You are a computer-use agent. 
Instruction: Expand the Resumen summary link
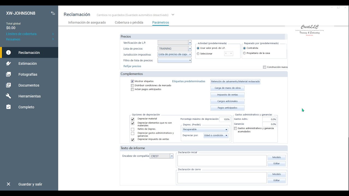30,39
